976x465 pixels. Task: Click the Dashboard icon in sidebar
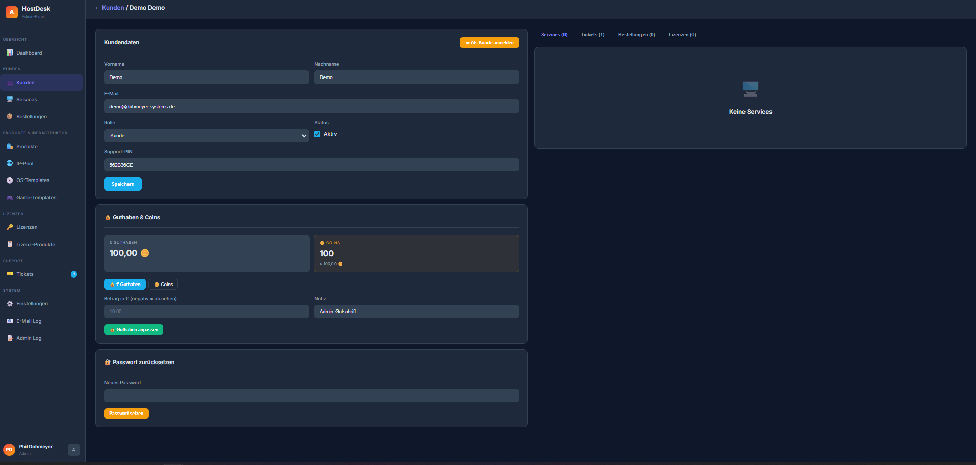click(x=10, y=53)
